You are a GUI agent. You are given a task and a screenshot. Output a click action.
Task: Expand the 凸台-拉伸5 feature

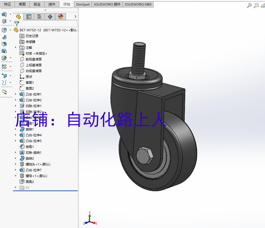(x=16, y=141)
